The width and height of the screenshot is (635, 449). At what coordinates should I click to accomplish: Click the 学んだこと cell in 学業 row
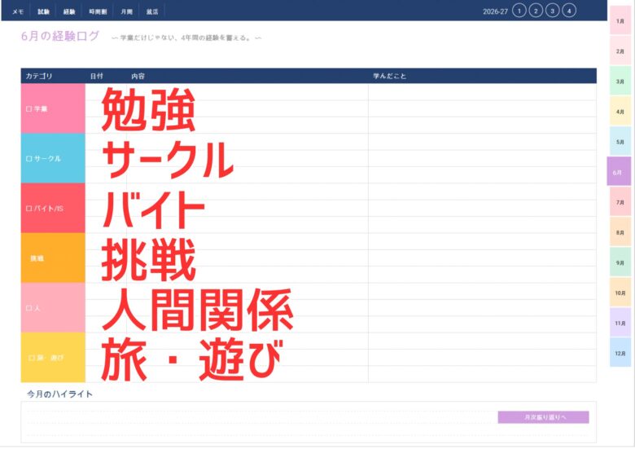point(482,108)
